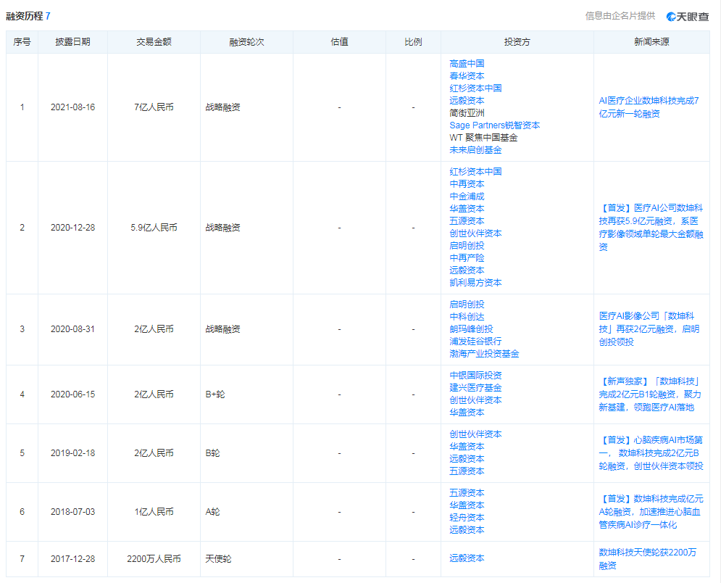
Task: Click the 投资方 column header
Action: coord(517,42)
